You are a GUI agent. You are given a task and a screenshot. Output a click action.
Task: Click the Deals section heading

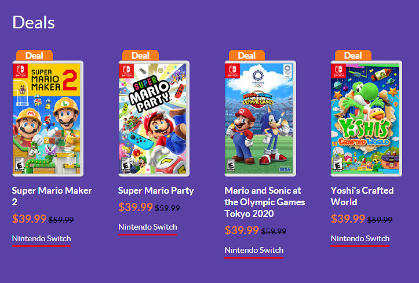coord(34,22)
